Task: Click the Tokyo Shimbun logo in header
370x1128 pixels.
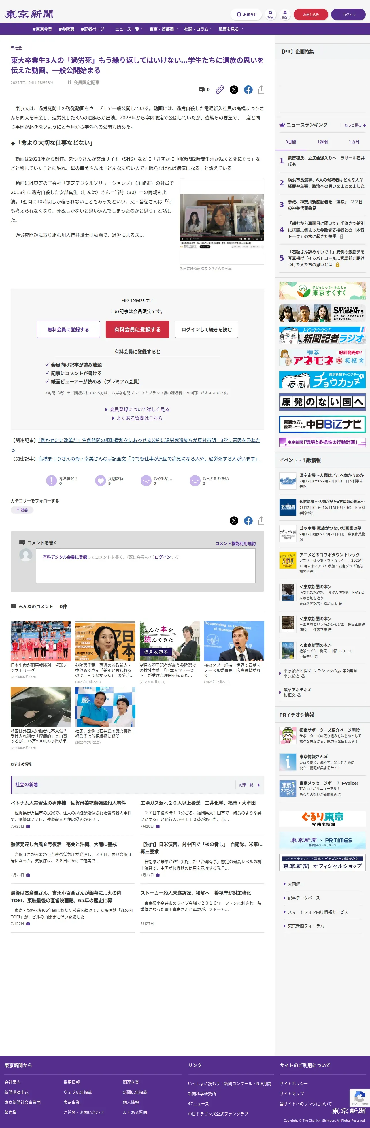Action: [29, 14]
